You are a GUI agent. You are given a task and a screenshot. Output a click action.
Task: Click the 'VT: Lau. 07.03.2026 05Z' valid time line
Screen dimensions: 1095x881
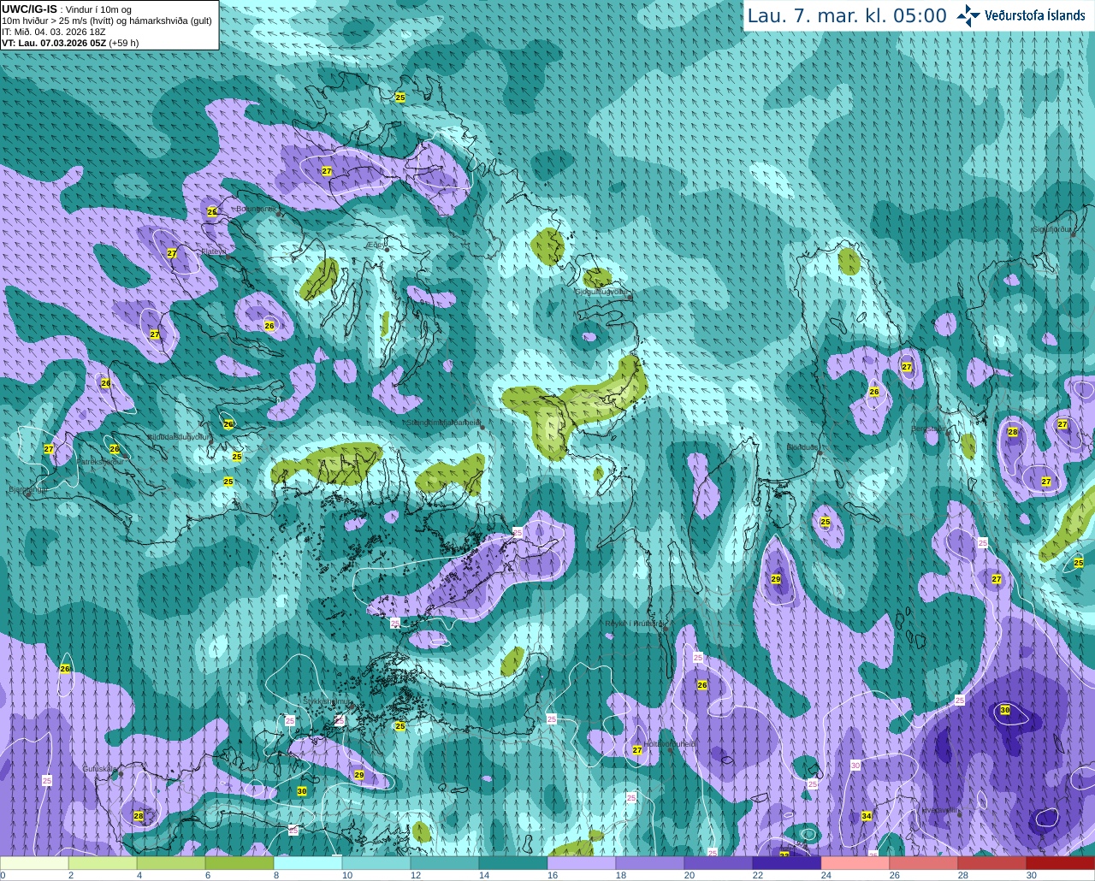[70, 43]
